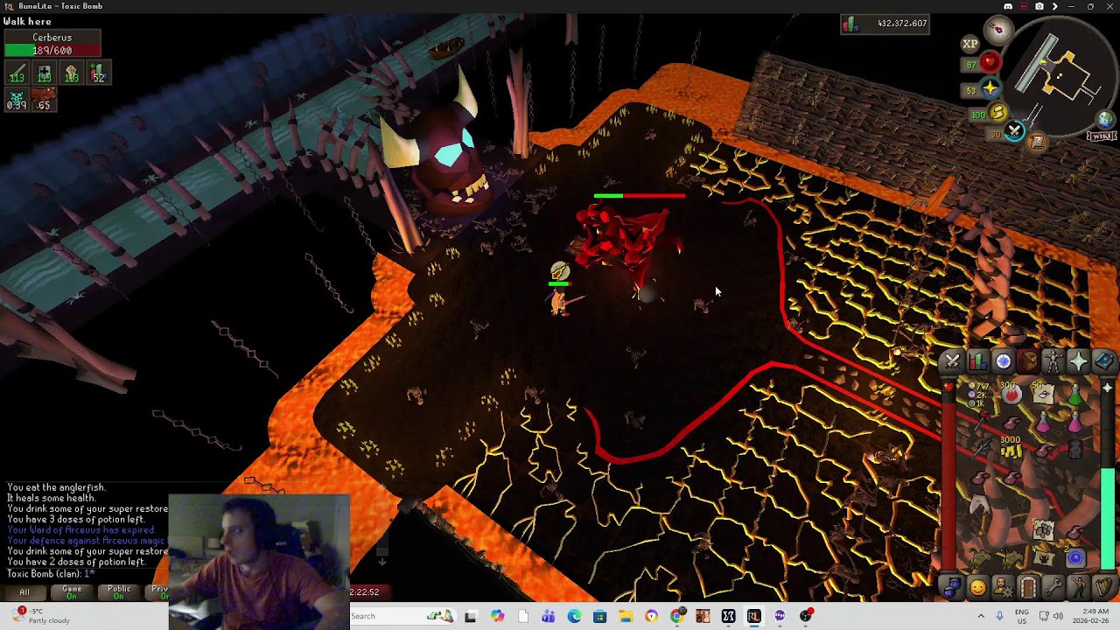Click the teal Prayer status bar

[1109, 477]
